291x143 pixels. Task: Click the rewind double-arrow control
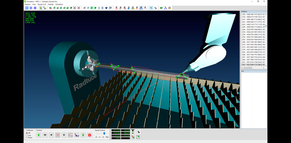coord(45,135)
